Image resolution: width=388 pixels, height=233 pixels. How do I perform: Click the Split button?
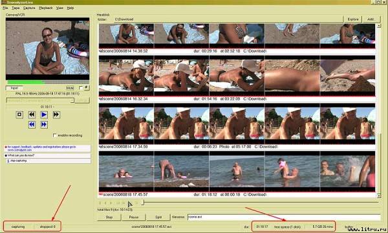[x=158, y=217]
